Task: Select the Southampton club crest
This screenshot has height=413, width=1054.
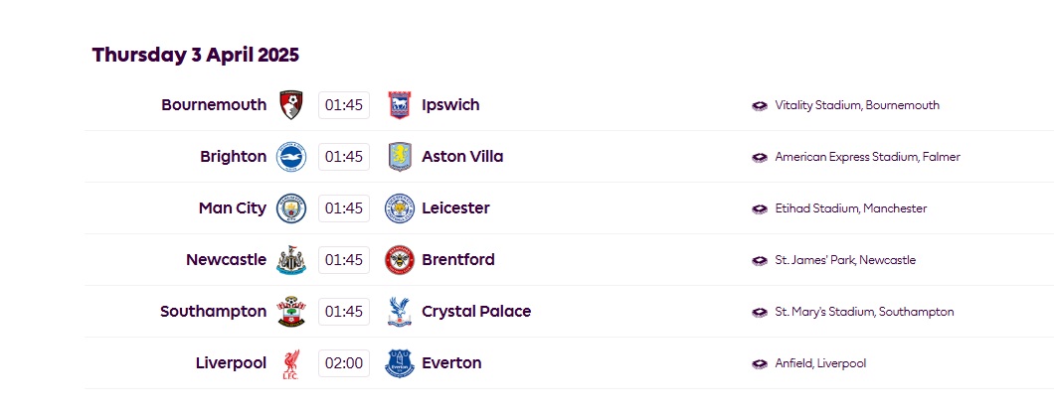Action: (291, 312)
